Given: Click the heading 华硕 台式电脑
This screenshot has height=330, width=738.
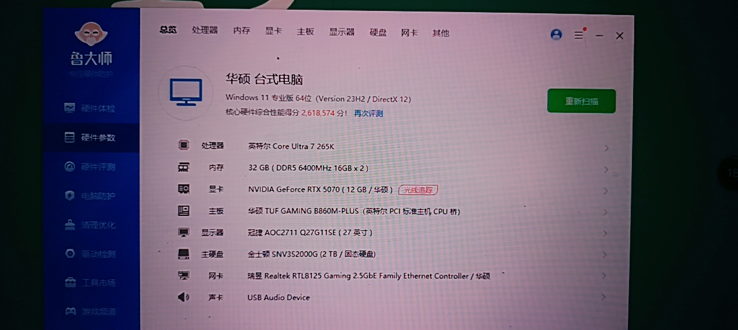Looking at the screenshot, I should [x=264, y=79].
